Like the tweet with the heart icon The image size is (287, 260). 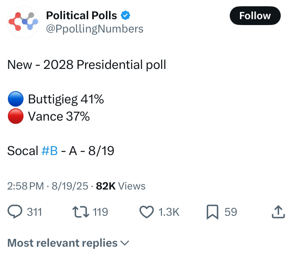pos(147,212)
